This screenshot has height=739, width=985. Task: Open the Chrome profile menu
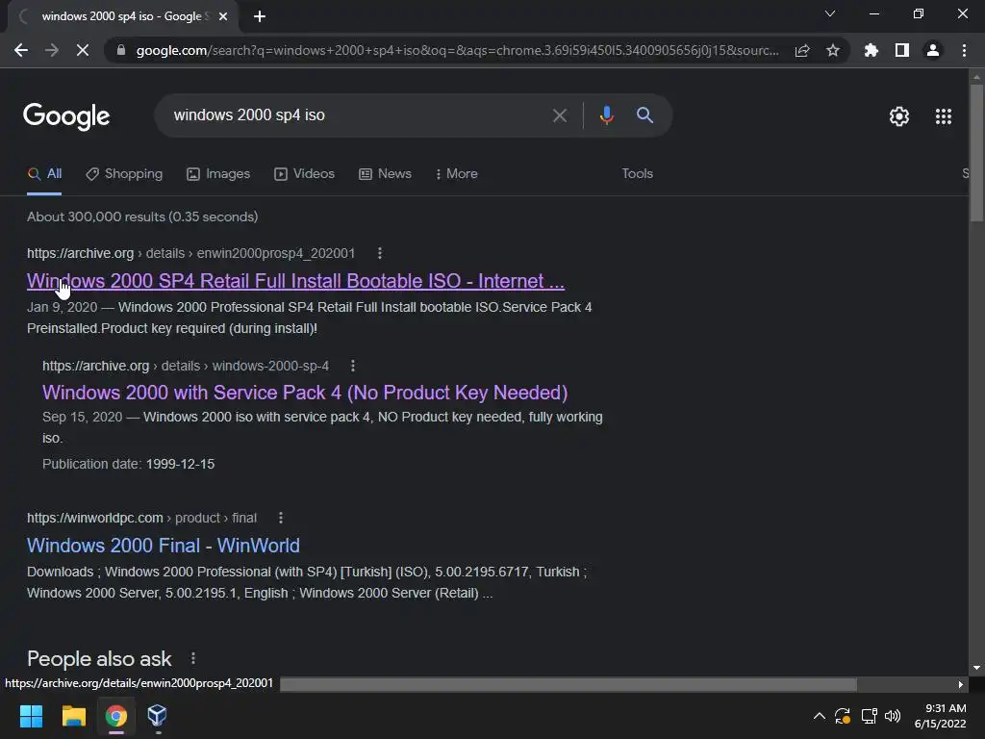click(933, 50)
